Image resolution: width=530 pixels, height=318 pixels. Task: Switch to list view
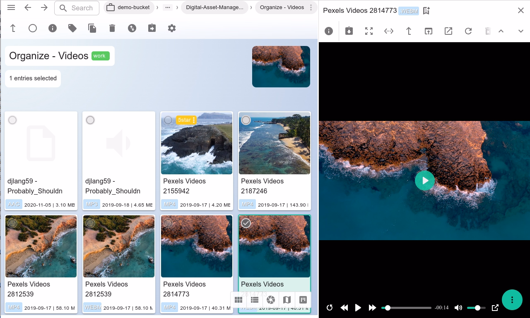[x=255, y=300]
